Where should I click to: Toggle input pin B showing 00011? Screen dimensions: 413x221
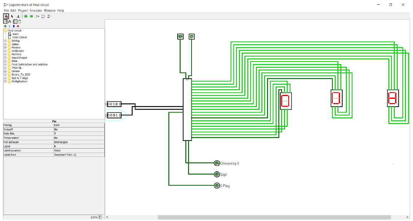(x=114, y=115)
